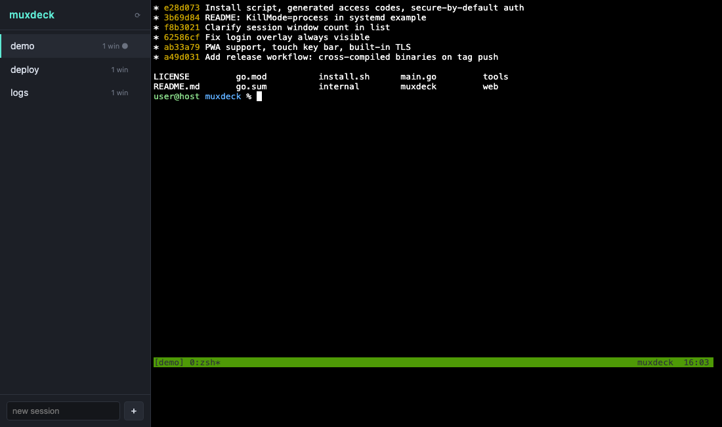The image size is (722, 427).
Task: Click the README.md file name
Action: (x=177, y=87)
